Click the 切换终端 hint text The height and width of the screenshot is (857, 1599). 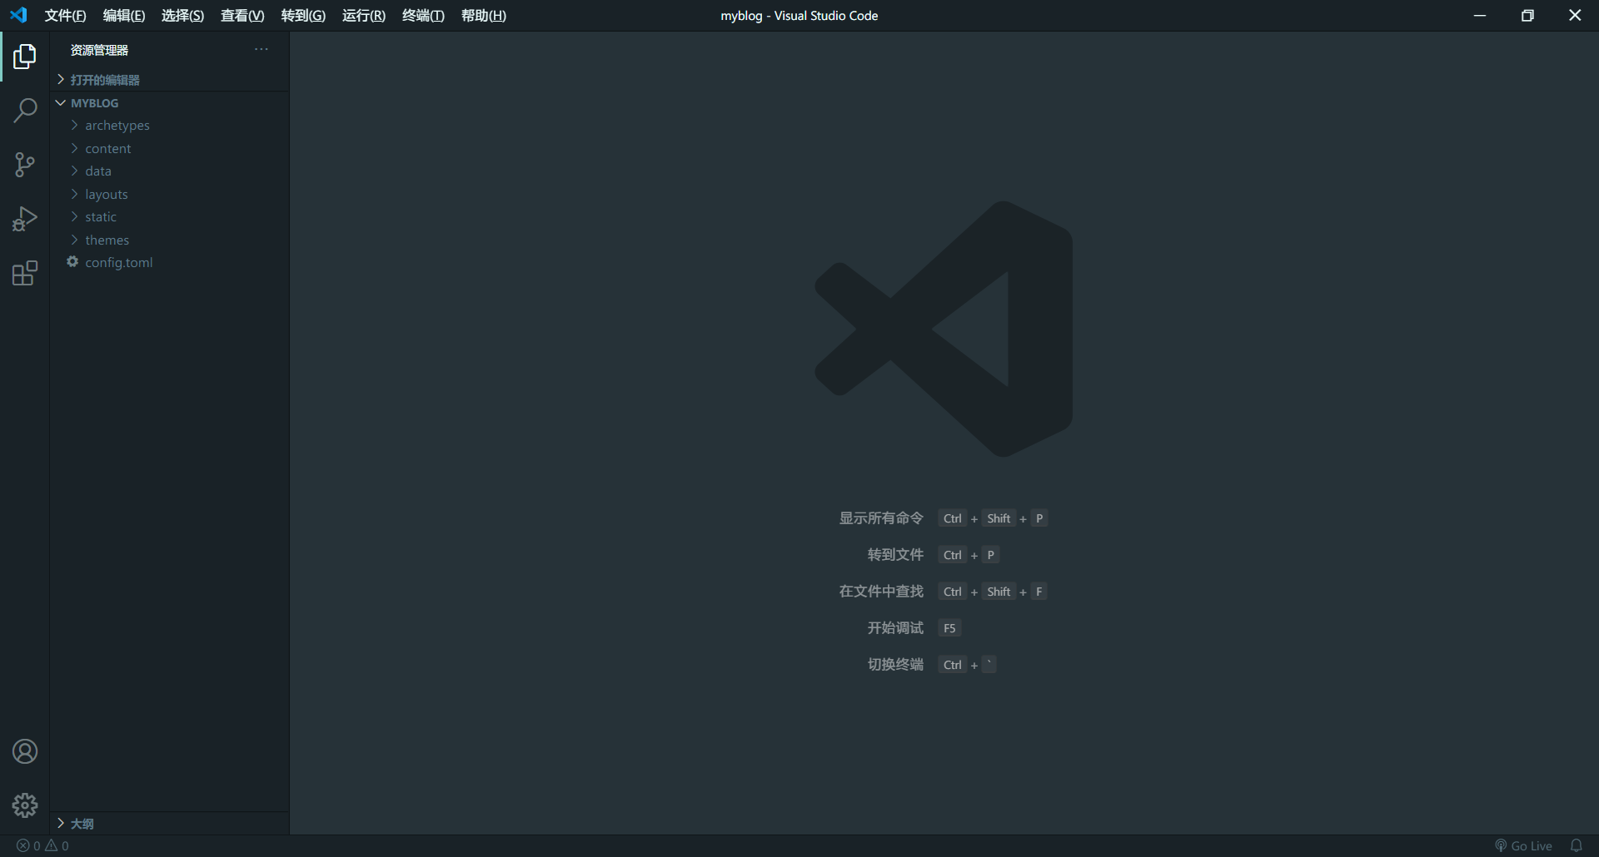tap(895, 665)
